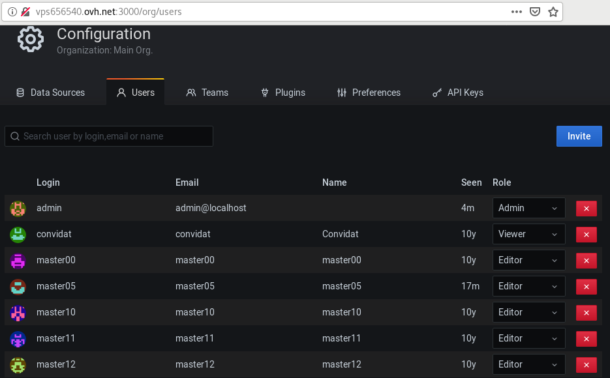Remove master05 using the red X button
This screenshot has height=378, width=610.
[587, 287]
